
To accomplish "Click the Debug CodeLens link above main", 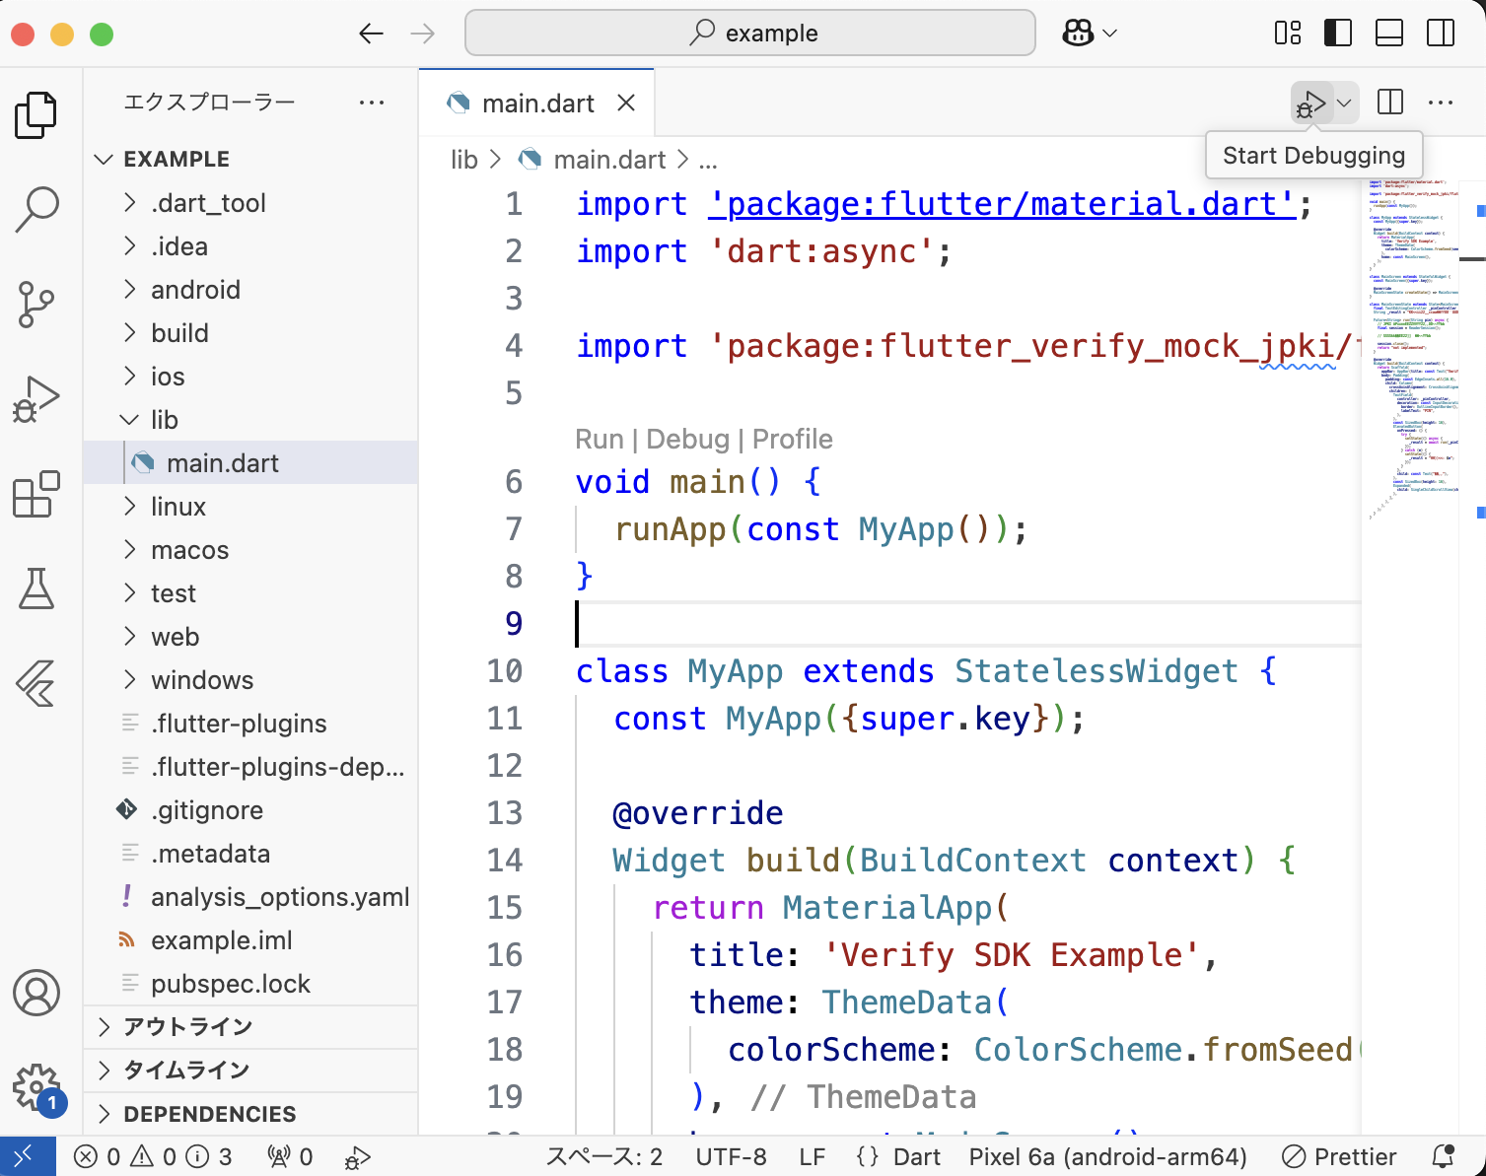I will (687, 439).
